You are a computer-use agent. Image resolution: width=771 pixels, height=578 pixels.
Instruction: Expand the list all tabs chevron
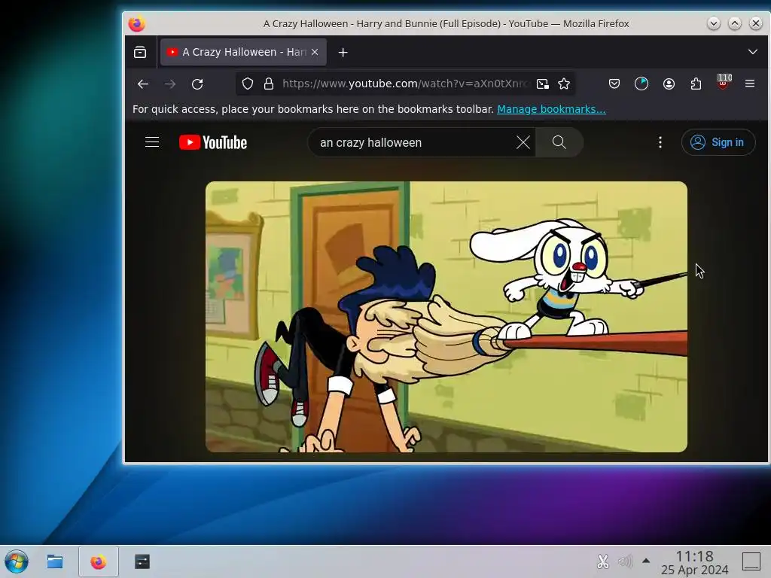point(752,52)
